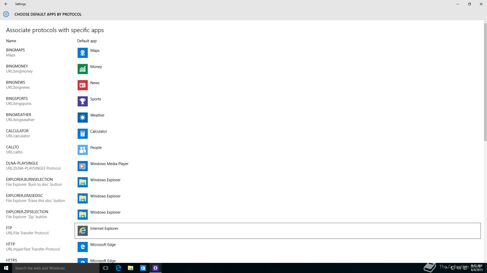Image resolution: width=487 pixels, height=273 pixels.
Task: Click the 'Name' column header
Action: [11, 41]
